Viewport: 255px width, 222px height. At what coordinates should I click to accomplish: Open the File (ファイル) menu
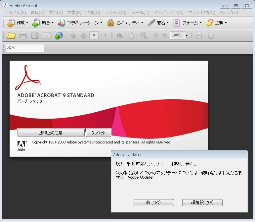16,13
